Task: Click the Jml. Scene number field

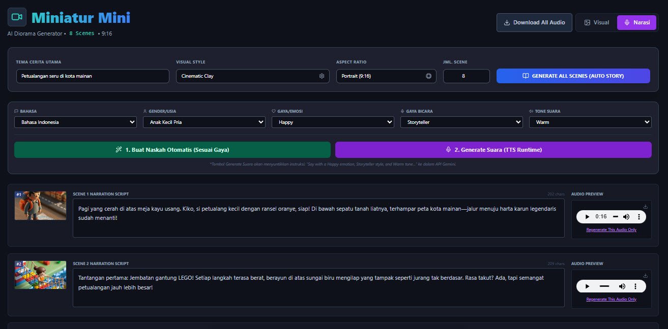Action: (x=467, y=76)
